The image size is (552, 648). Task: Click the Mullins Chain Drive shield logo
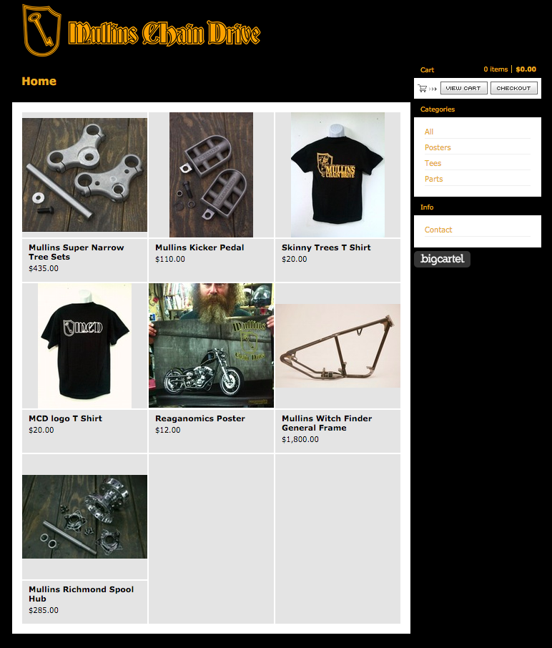tap(41, 30)
